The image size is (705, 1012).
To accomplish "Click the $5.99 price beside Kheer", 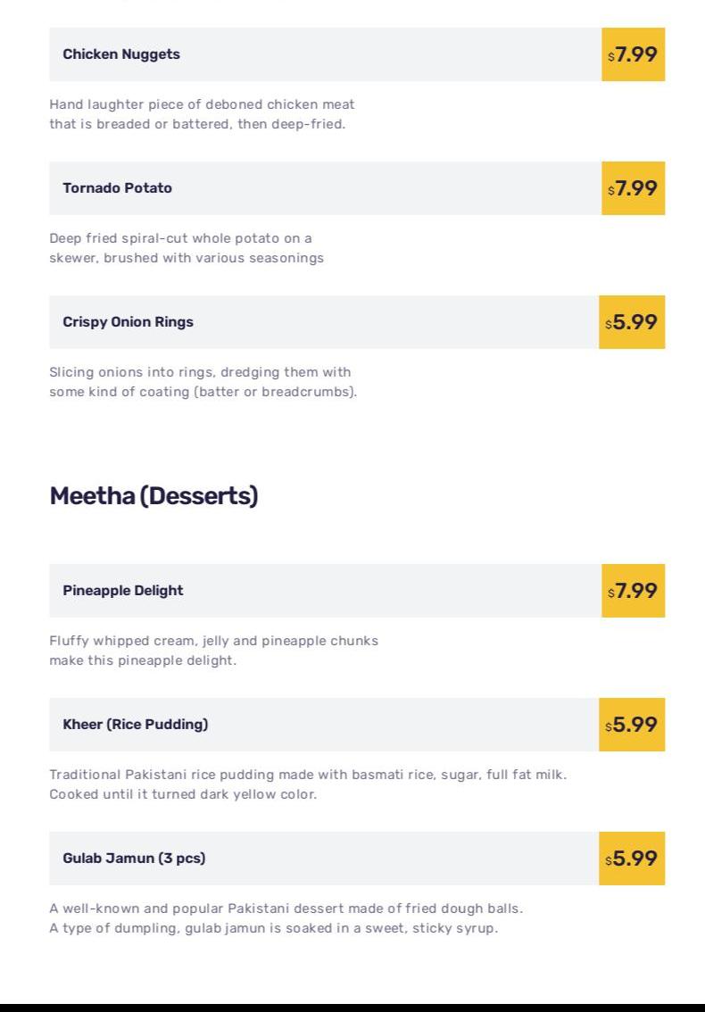I will [x=632, y=725].
